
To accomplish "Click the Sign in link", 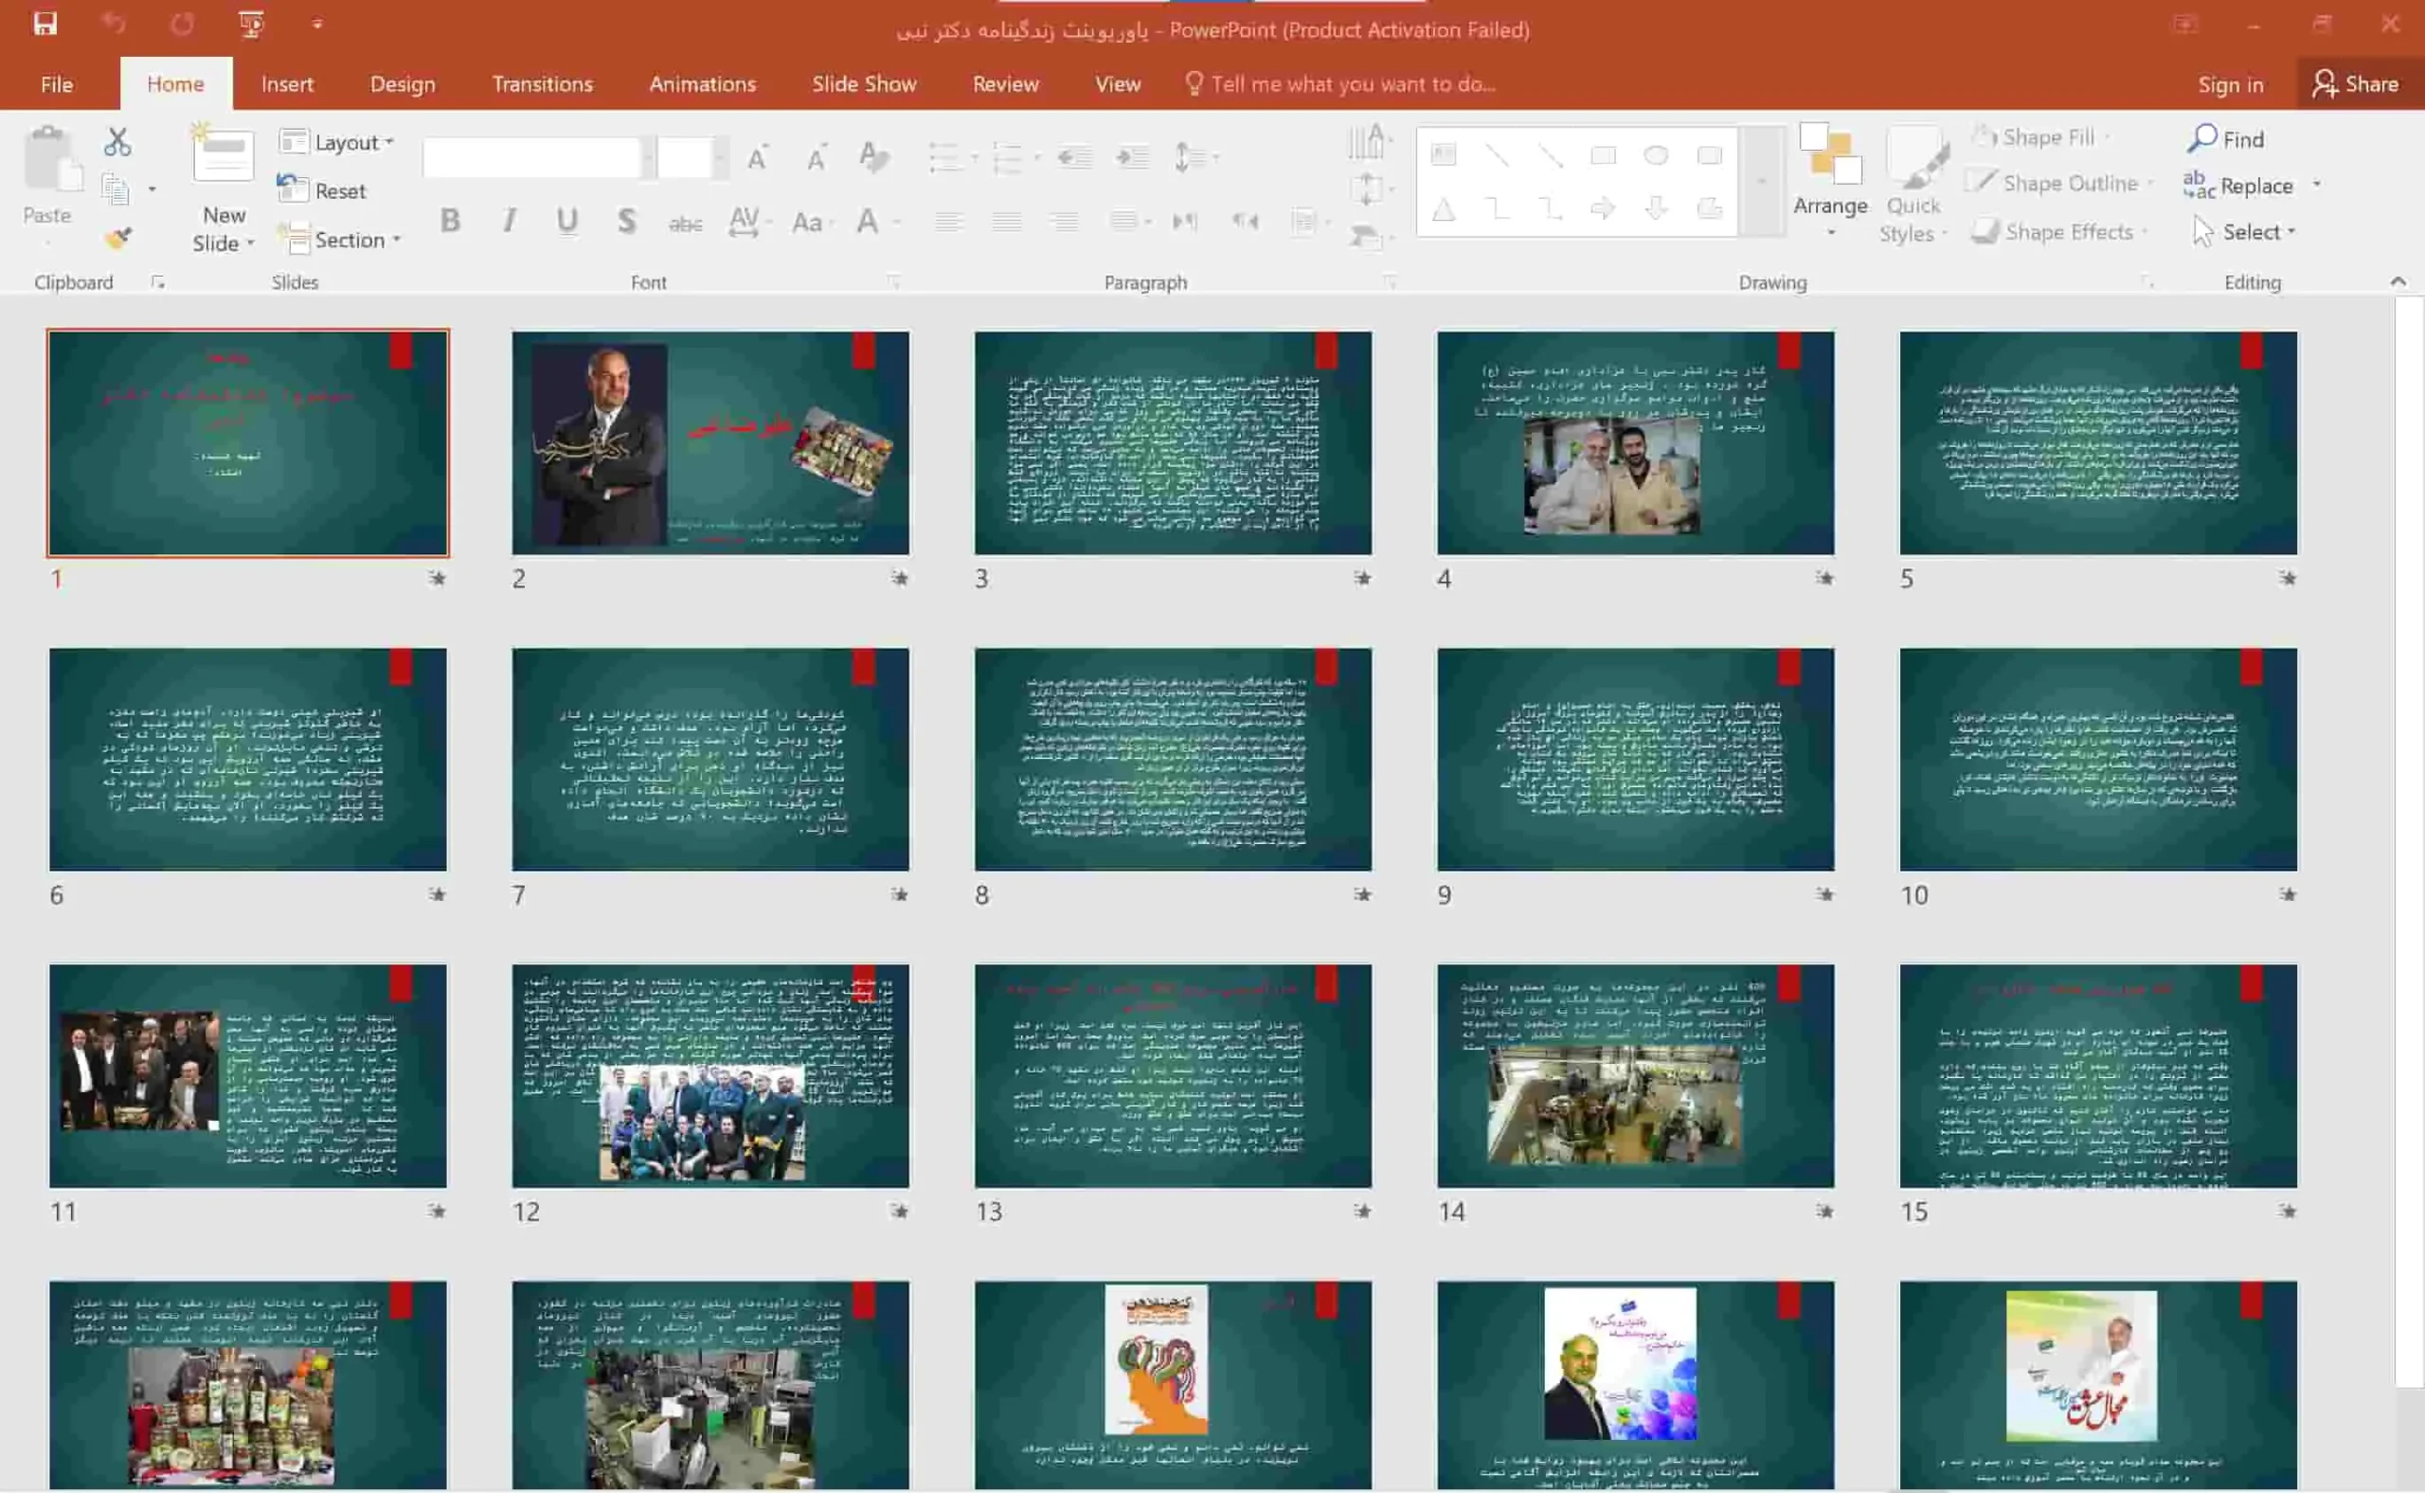I will [x=2230, y=85].
